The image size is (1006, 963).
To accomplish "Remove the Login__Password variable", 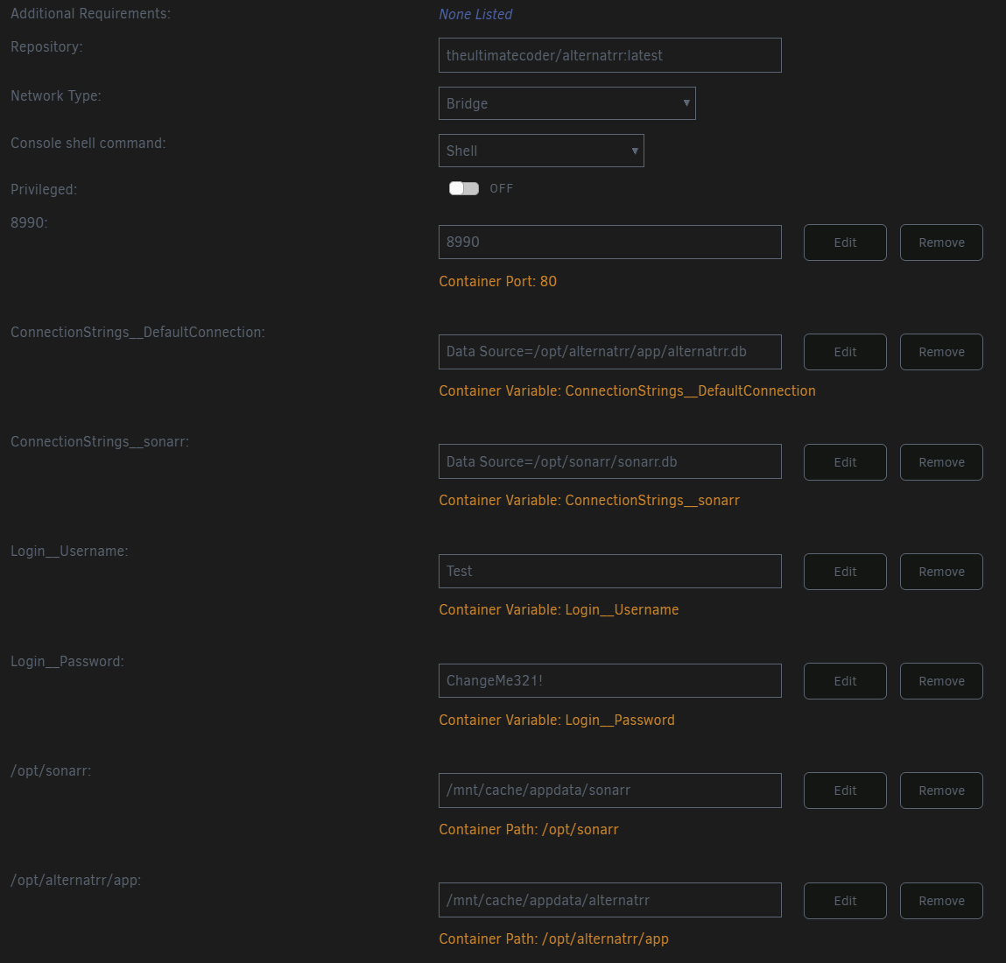I will pyautogui.click(x=941, y=681).
